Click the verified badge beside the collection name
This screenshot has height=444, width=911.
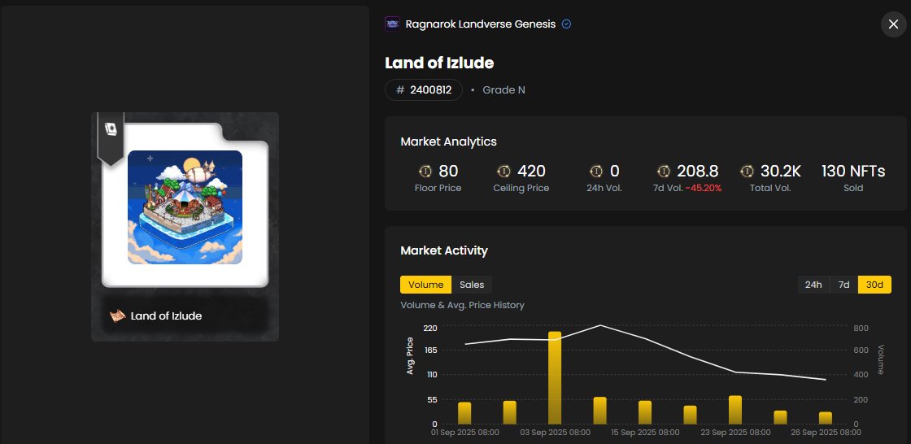[567, 24]
